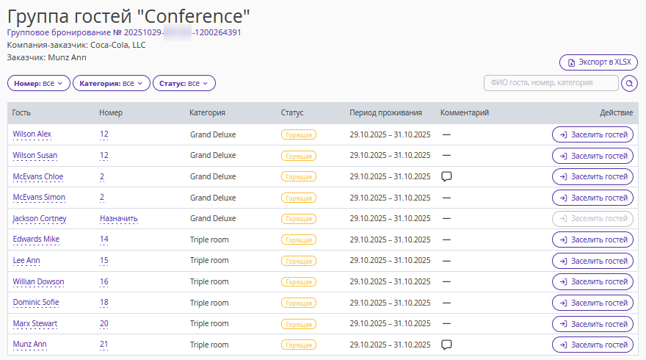
Task: Check in guests for Marx Stewart row
Action: click(592, 324)
